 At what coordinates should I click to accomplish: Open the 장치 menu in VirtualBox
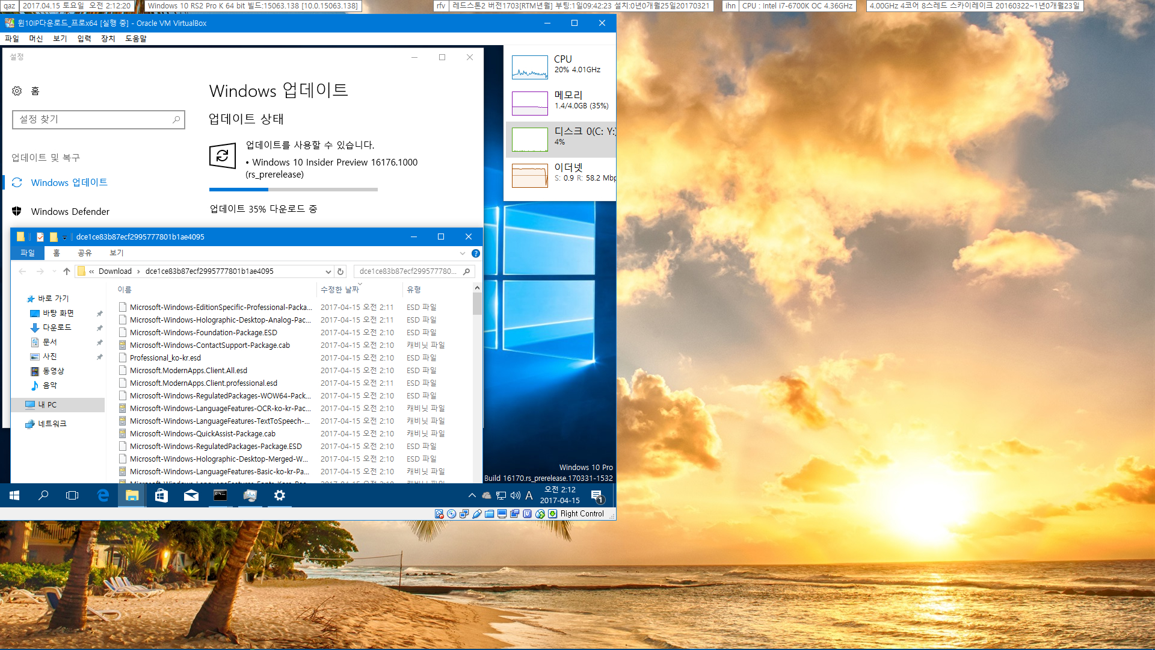pyautogui.click(x=108, y=39)
